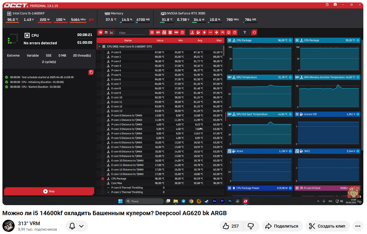The width and height of the screenshot is (367, 234).
Task: Check the E-core 13 checkbox
Action: tap(103, 111)
